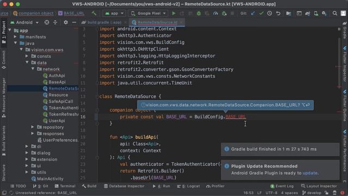This screenshot has height=196, width=348.
Task: Click the 4 spaces indent setting
Action: coord(289,193)
